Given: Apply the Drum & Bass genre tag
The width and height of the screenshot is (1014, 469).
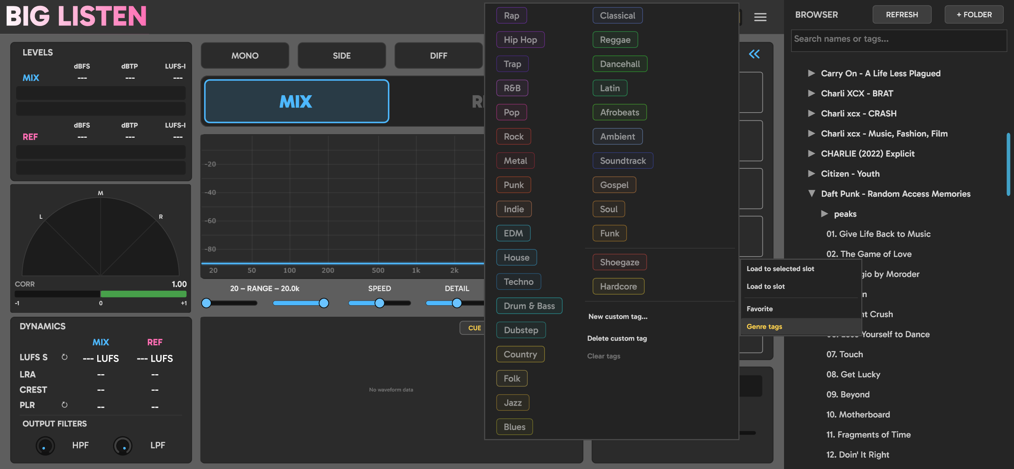Looking at the screenshot, I should pyautogui.click(x=529, y=306).
